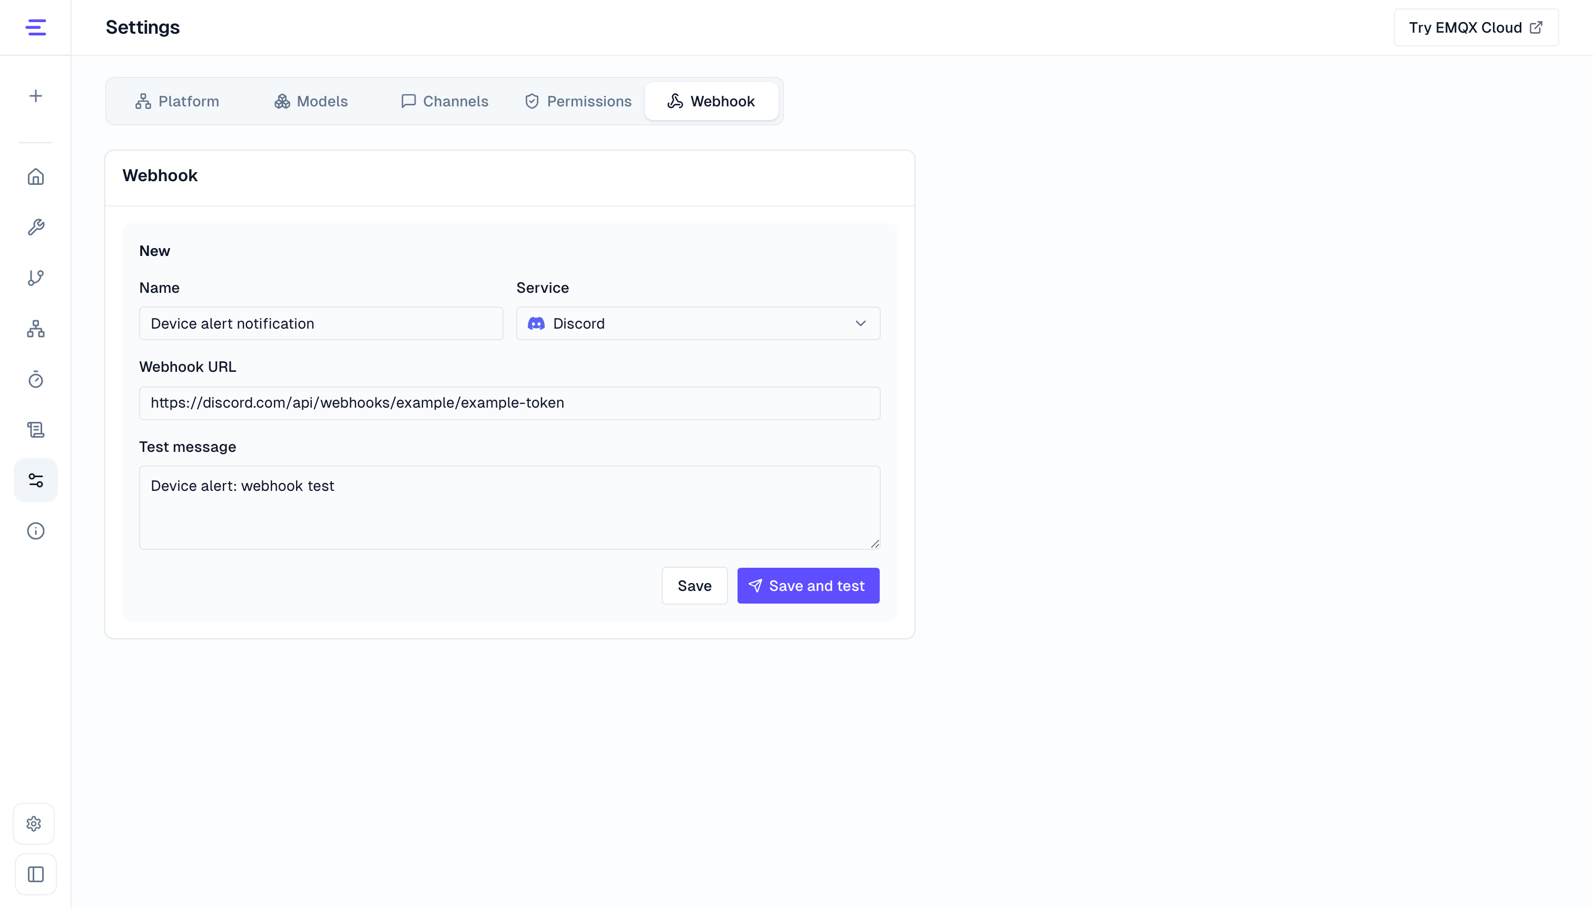The image size is (1593, 908).
Task: Click the external link icon beside Try EMQX Cloud
Action: click(x=1536, y=27)
